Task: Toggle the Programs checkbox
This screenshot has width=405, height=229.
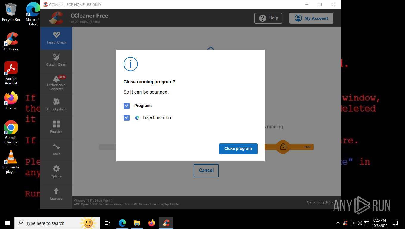Action: [127, 106]
